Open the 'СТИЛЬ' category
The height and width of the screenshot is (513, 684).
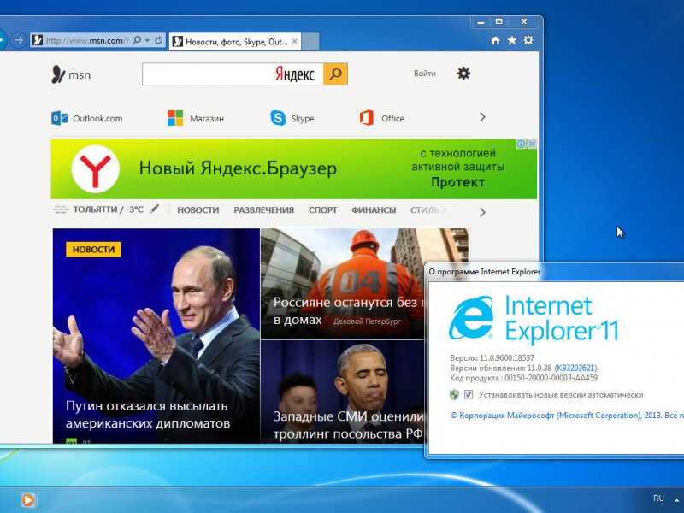coord(424,209)
